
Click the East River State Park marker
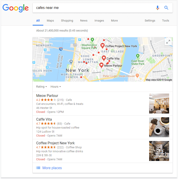(138, 56)
